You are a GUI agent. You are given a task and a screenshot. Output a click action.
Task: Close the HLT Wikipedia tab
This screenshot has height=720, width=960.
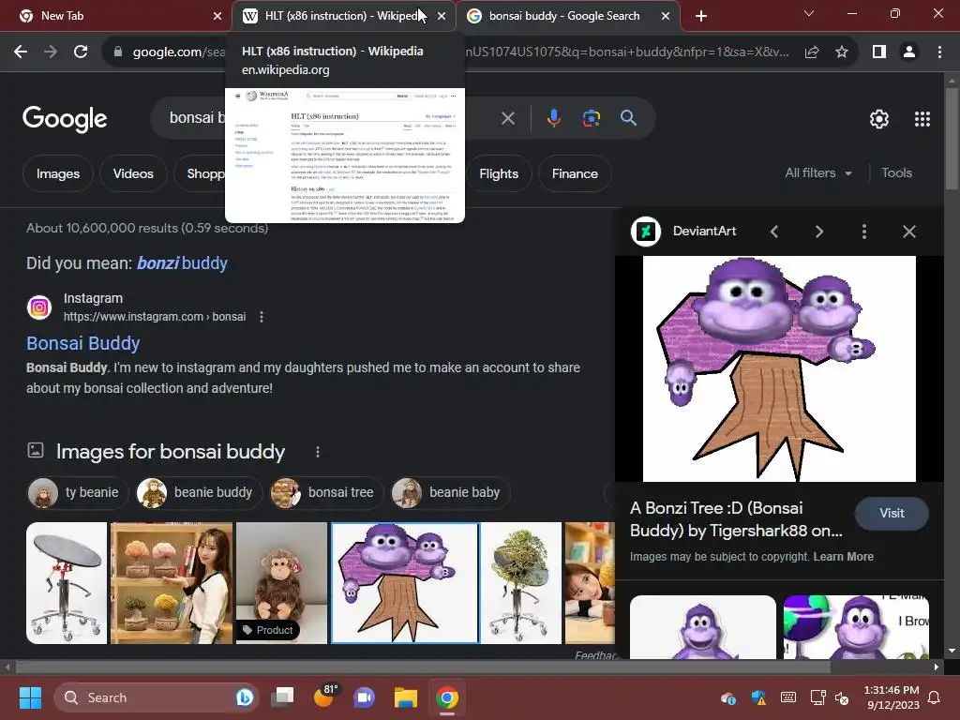(442, 16)
